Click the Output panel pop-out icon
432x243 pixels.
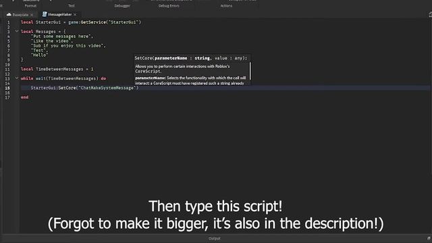[x=429, y=238]
